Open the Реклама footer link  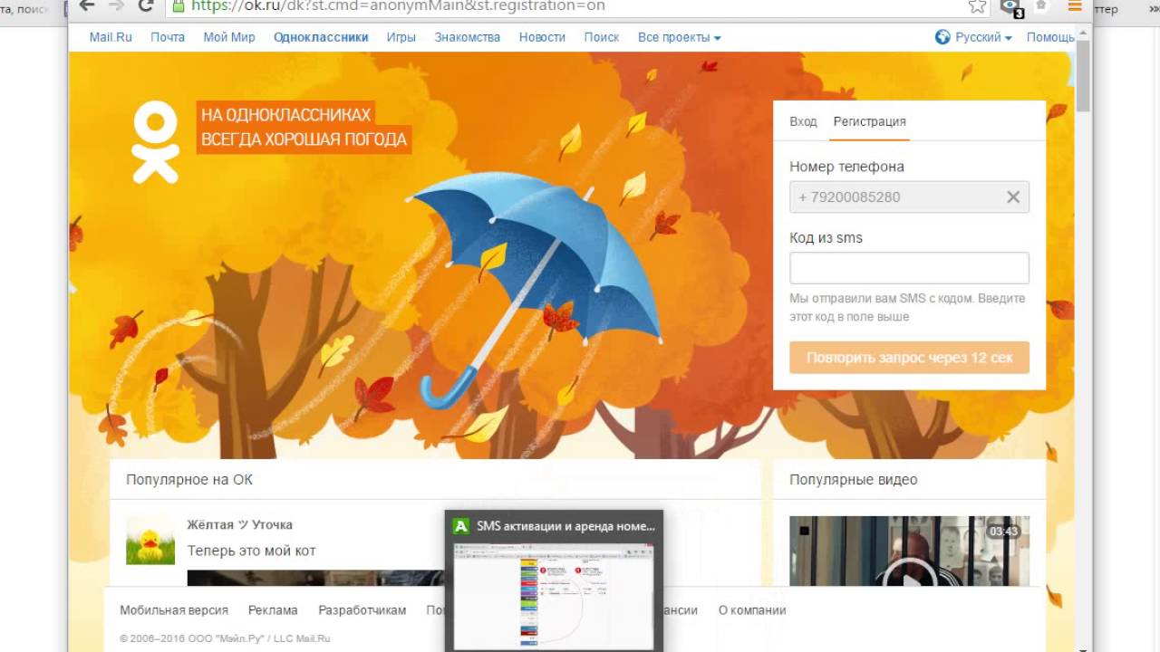pyautogui.click(x=274, y=610)
